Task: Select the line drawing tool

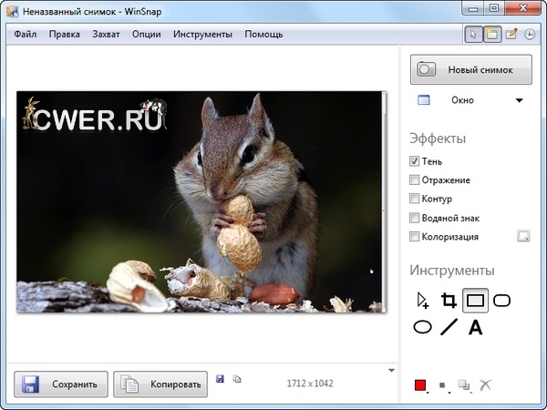Action: [449, 328]
